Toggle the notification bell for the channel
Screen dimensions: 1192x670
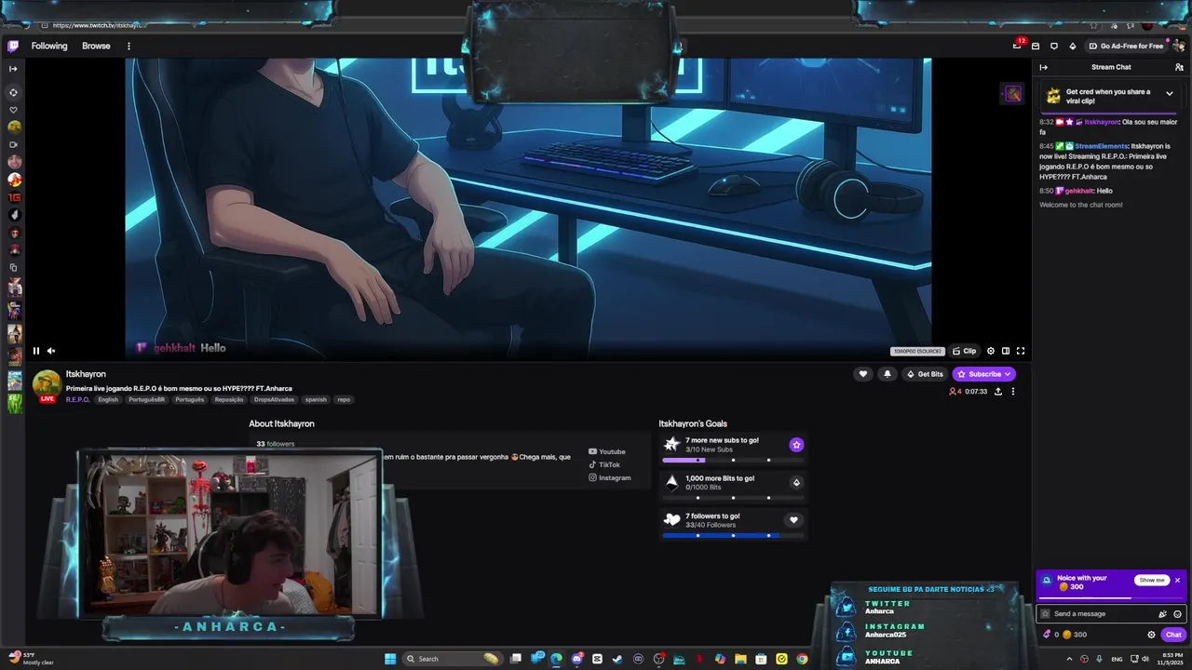(887, 374)
